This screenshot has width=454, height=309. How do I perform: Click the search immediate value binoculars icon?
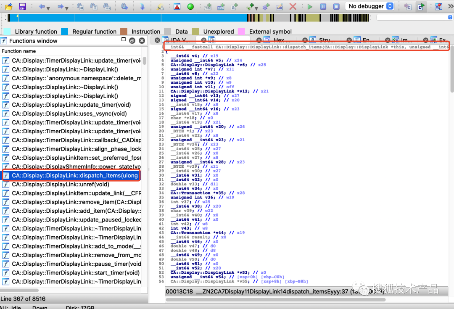pos(80,6)
